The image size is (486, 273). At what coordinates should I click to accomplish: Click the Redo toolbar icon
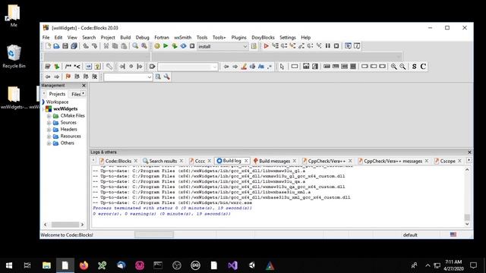coord(94,46)
